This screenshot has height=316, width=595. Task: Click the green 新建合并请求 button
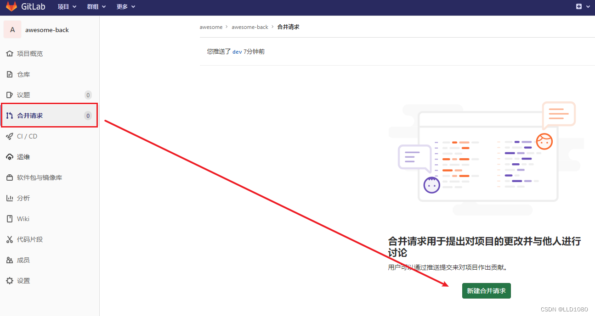pyautogui.click(x=486, y=291)
